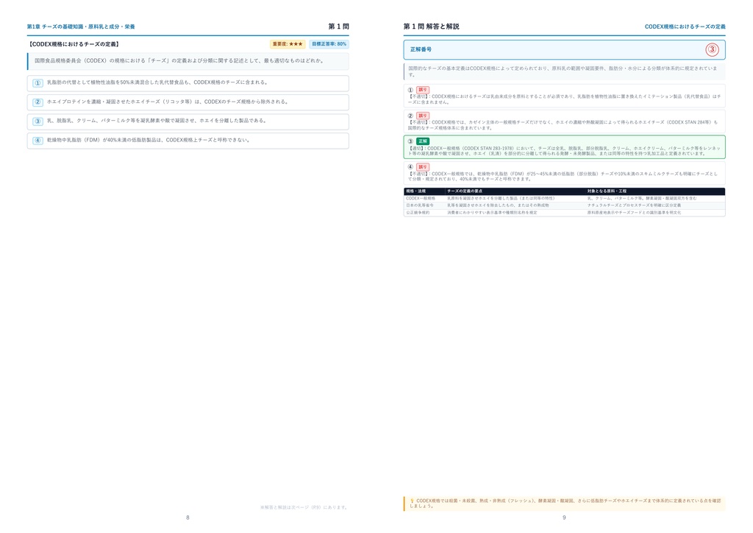Select choice text starting 乳、脱脂乳、クリーム
This screenshot has height=533, width=753.
coord(157,121)
